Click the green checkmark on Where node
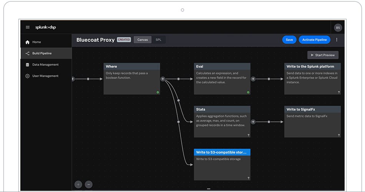The height and width of the screenshot is (192, 365). 158,93
